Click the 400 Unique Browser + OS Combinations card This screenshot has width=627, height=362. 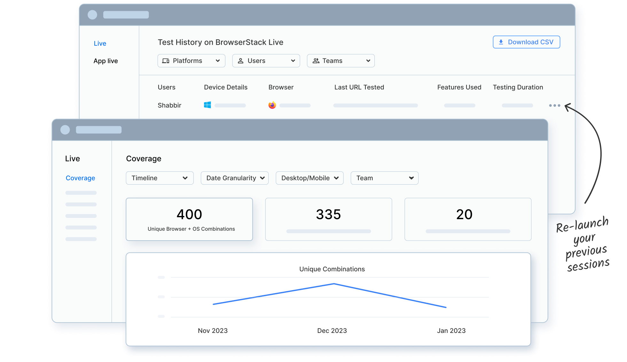coord(189,219)
